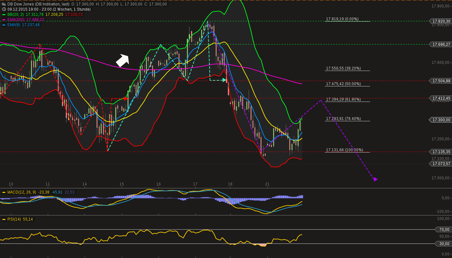Screen dimensions: 452x258
Task: Click the Fibonacci label 17.819,19 (0.00%)
Action: pos(342,19)
